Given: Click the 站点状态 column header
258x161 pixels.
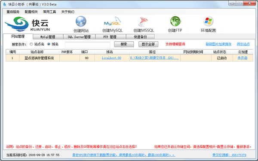Looking at the screenshot, I should pyautogui.click(x=222, y=52).
